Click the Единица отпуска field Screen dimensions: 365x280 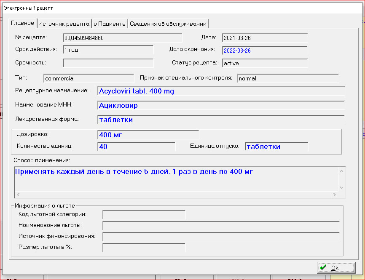pos(277,147)
